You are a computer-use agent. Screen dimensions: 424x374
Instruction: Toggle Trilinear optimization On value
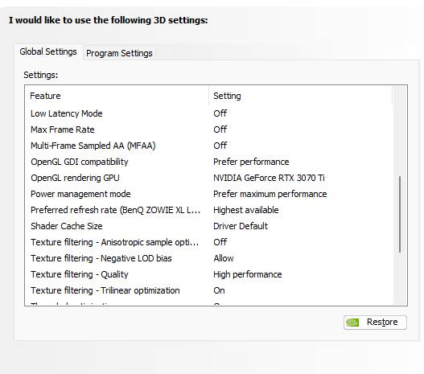click(219, 290)
